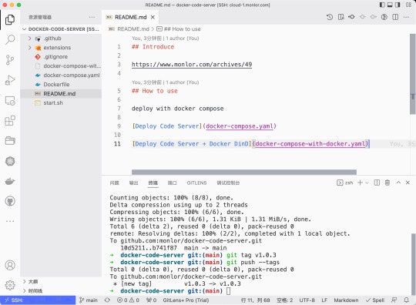Collapse the DOCKER-CODE-SERVER root folder
416x305 pixels.
pyautogui.click(x=25, y=29)
